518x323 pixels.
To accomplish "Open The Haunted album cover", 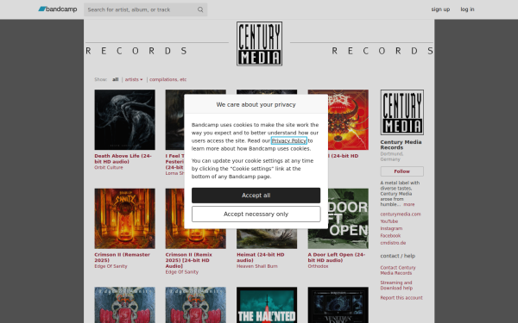I will (x=267, y=305).
